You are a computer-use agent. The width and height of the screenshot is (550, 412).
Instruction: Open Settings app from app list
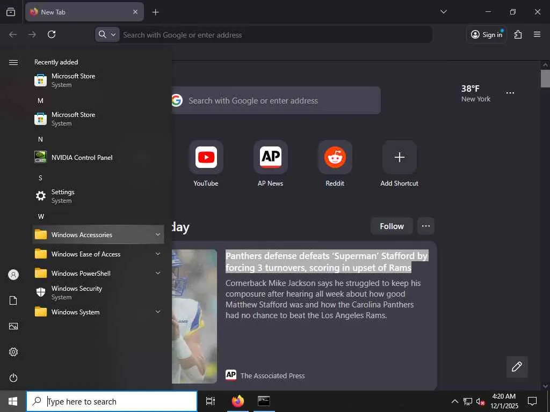[98, 196]
